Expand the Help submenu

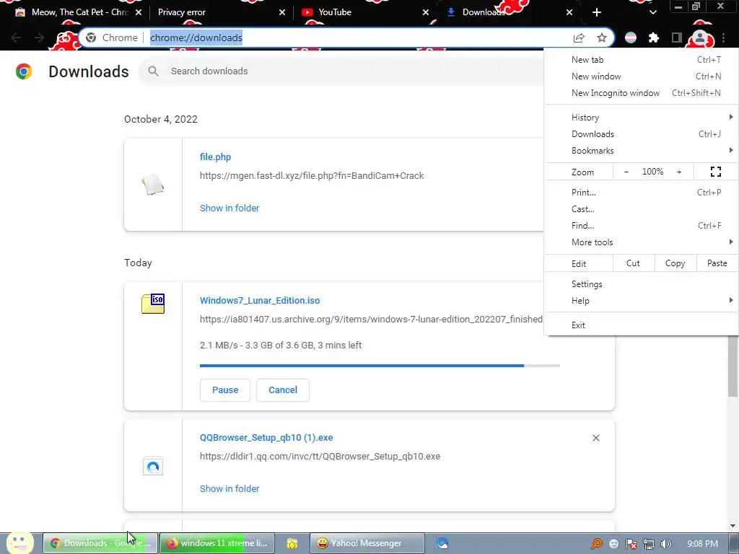coord(642,301)
